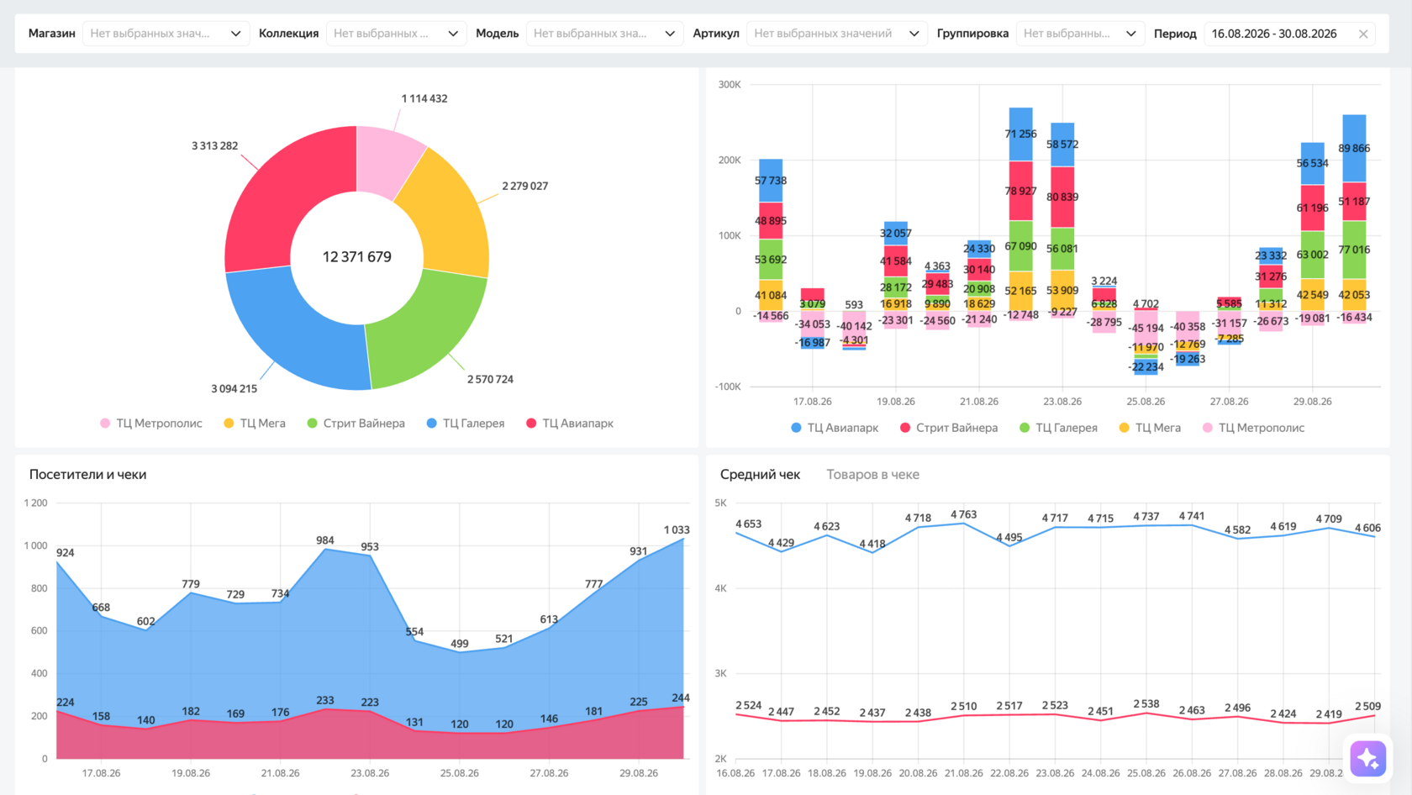Expand the Магазин dropdown

166,34
